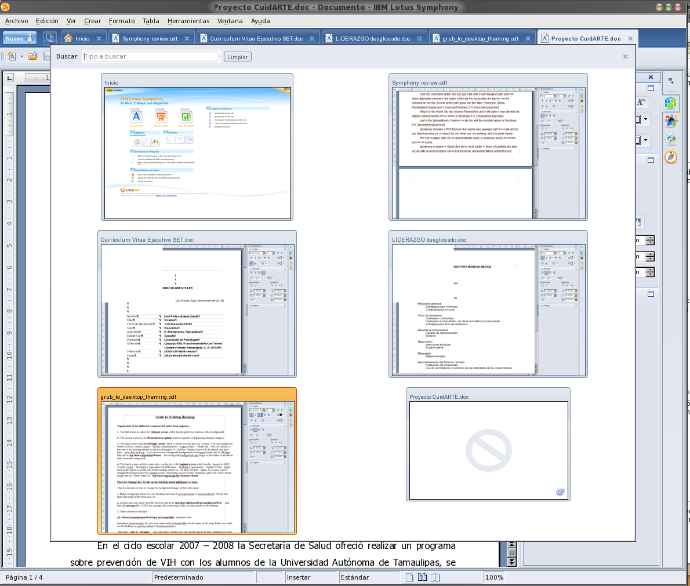Expand the new document dropdown arrow
The width and height of the screenshot is (690, 586).
(21, 56)
